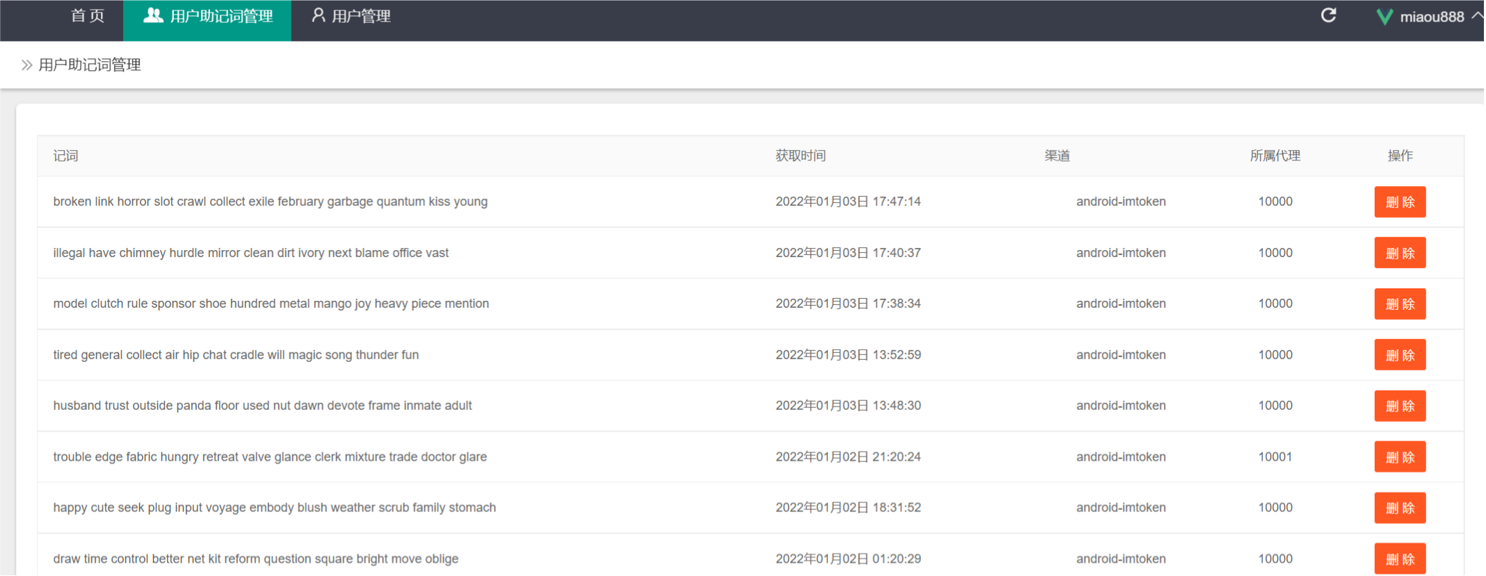Hit 删除 on the 13:52:59 row
Screen dimensions: 1486x576
tap(1399, 355)
